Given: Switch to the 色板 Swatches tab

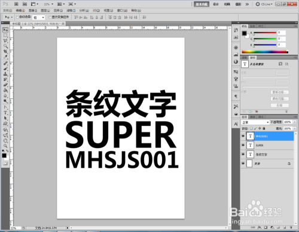Looking at the screenshot, I should pos(252,26).
